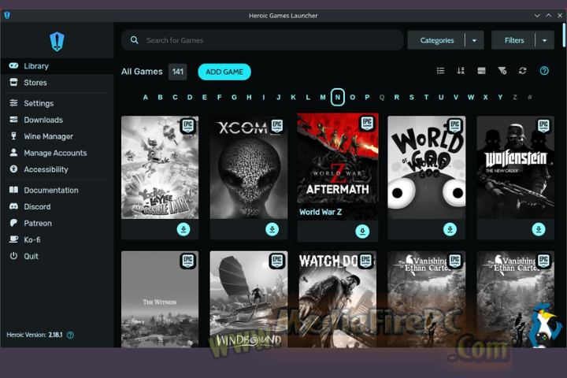Viewport: 567px width, 378px height.
Task: Click the Heroic shield logo in sidebar
Action: coord(57,42)
